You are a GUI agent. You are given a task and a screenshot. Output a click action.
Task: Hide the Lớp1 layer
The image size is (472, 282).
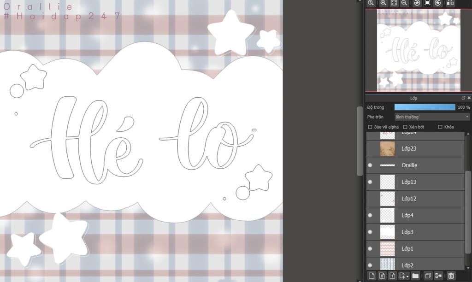coord(370,249)
